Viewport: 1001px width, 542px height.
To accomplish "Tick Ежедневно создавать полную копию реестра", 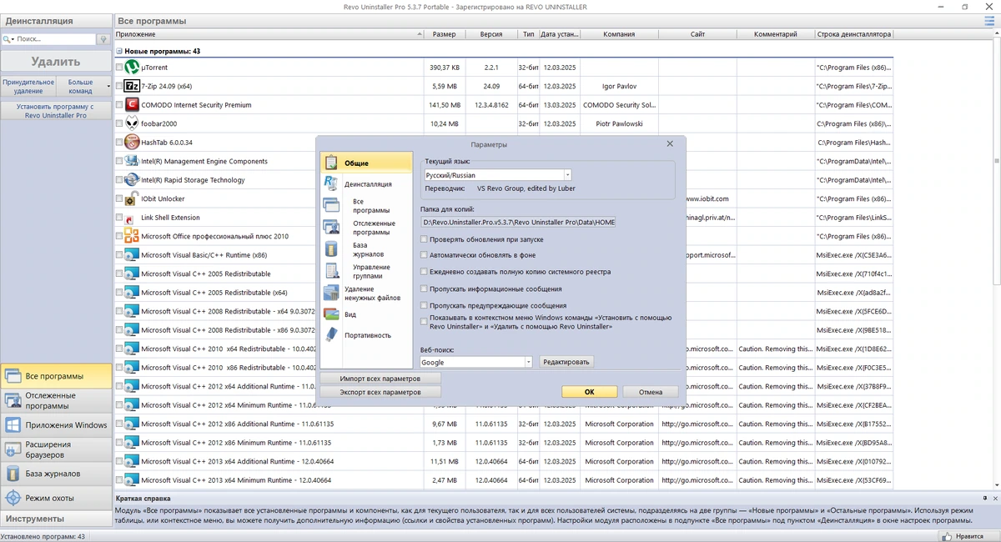I will (x=424, y=272).
